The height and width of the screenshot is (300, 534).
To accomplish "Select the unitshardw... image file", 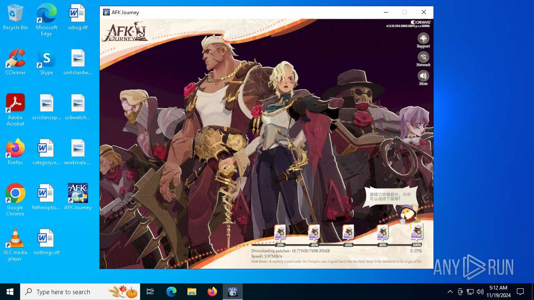I will tap(78, 62).
